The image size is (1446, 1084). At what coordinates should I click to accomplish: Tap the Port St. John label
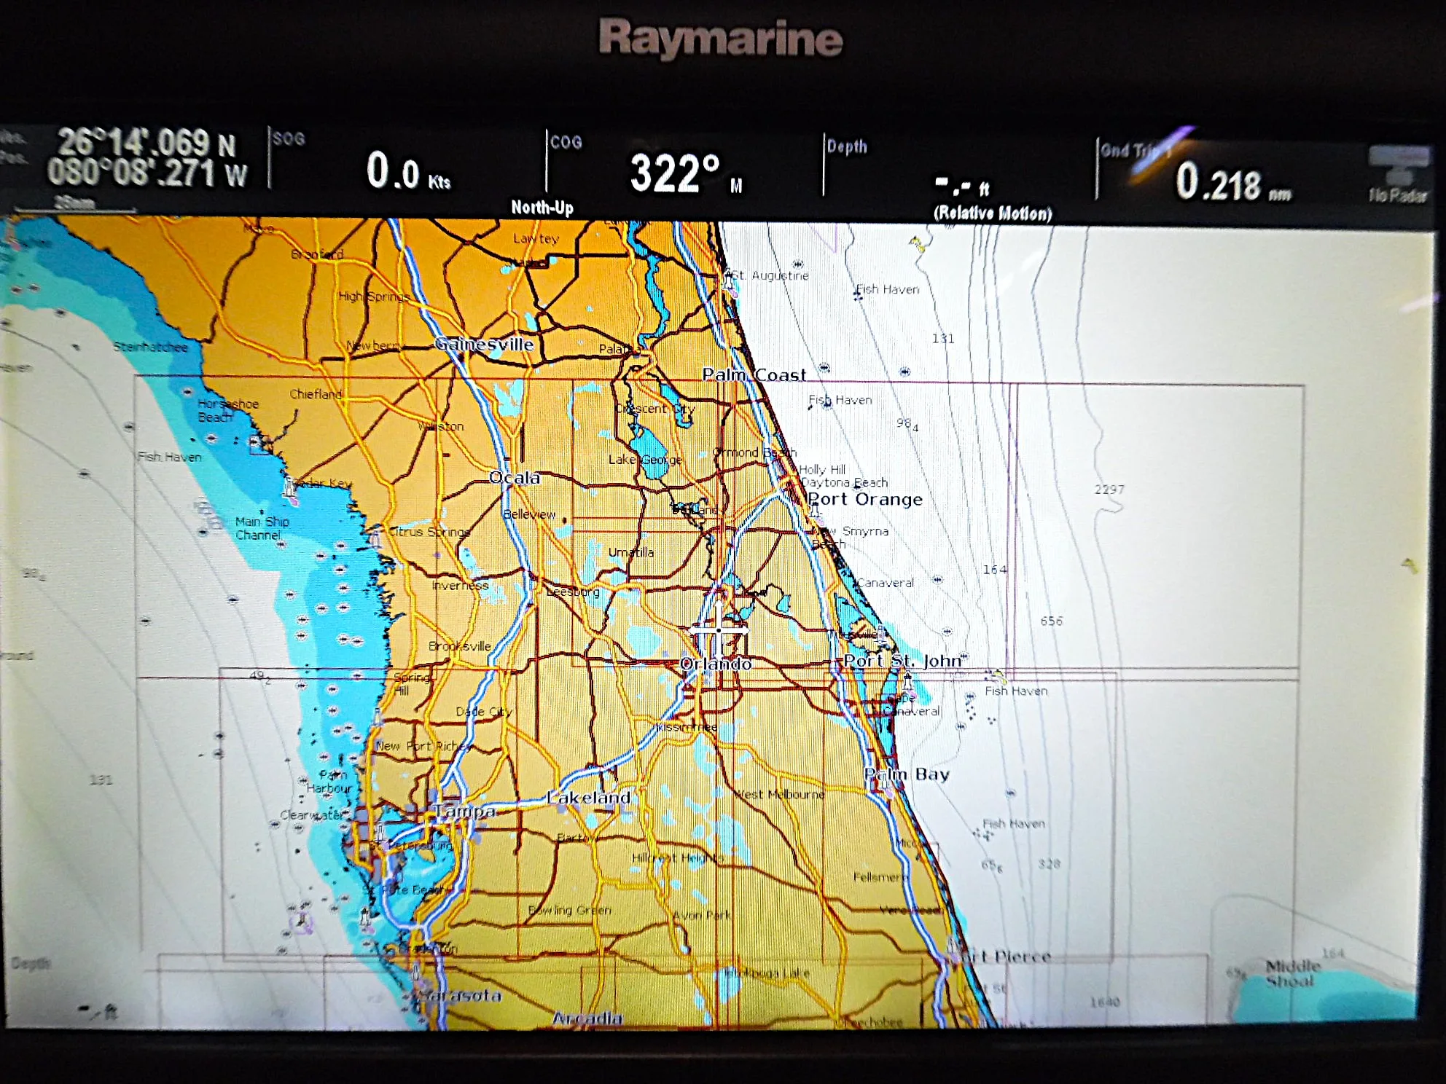(902, 661)
